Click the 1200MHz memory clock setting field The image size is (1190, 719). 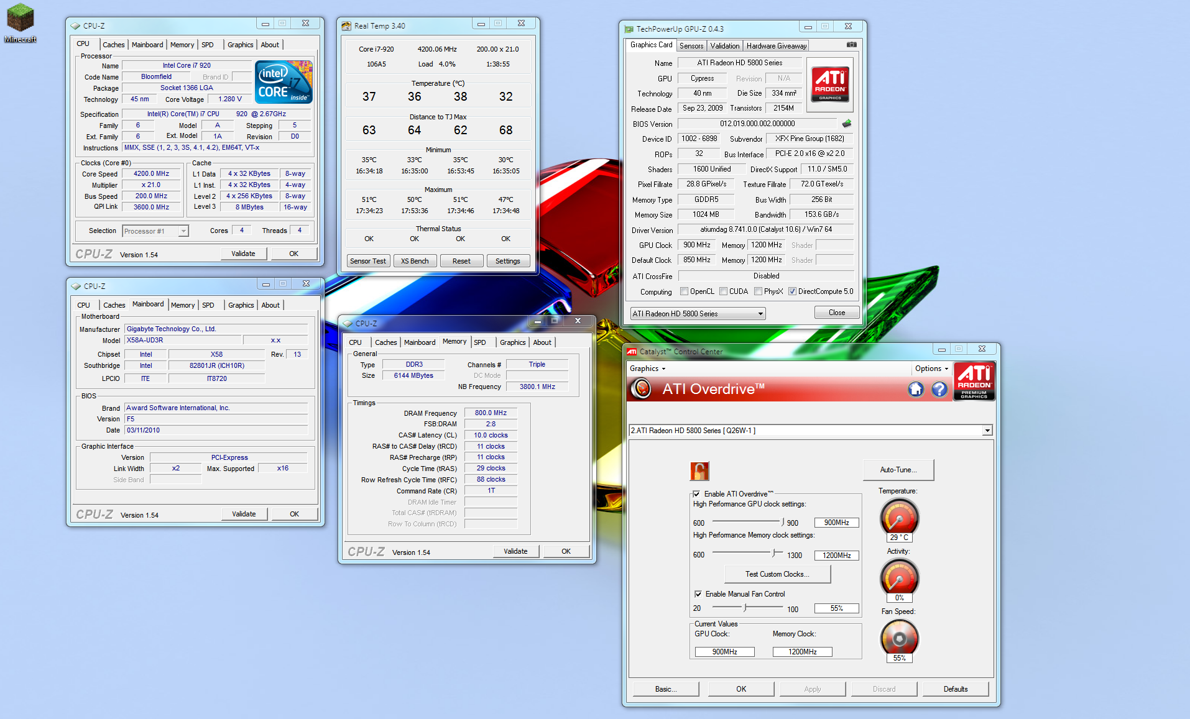point(836,556)
